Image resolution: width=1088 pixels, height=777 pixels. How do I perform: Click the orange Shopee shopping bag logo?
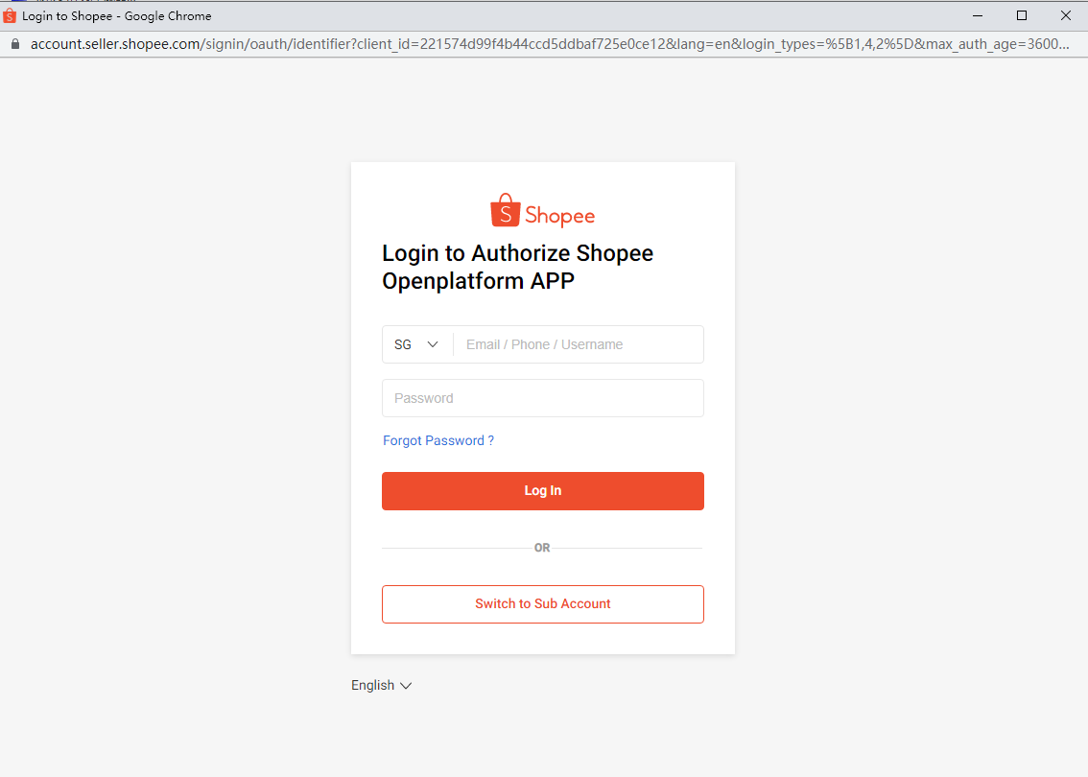click(505, 210)
